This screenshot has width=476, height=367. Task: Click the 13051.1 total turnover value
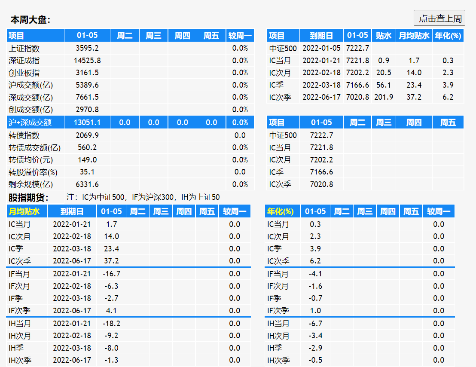pos(87,122)
